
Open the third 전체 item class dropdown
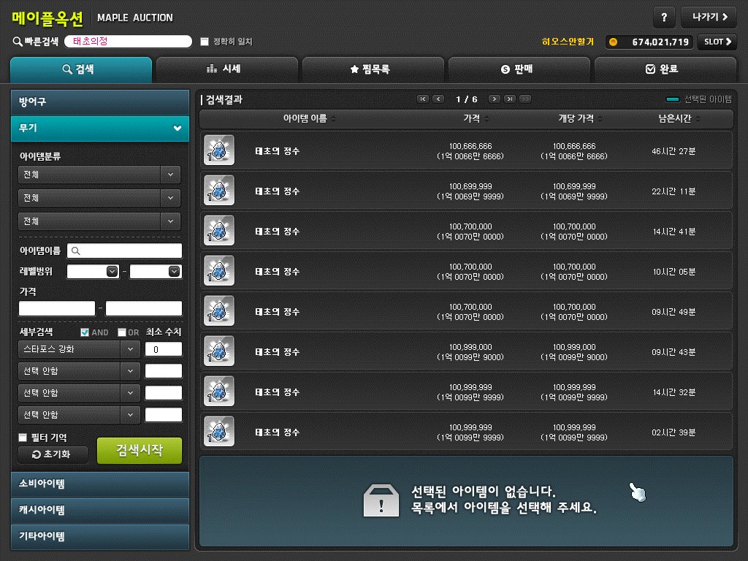(x=99, y=221)
